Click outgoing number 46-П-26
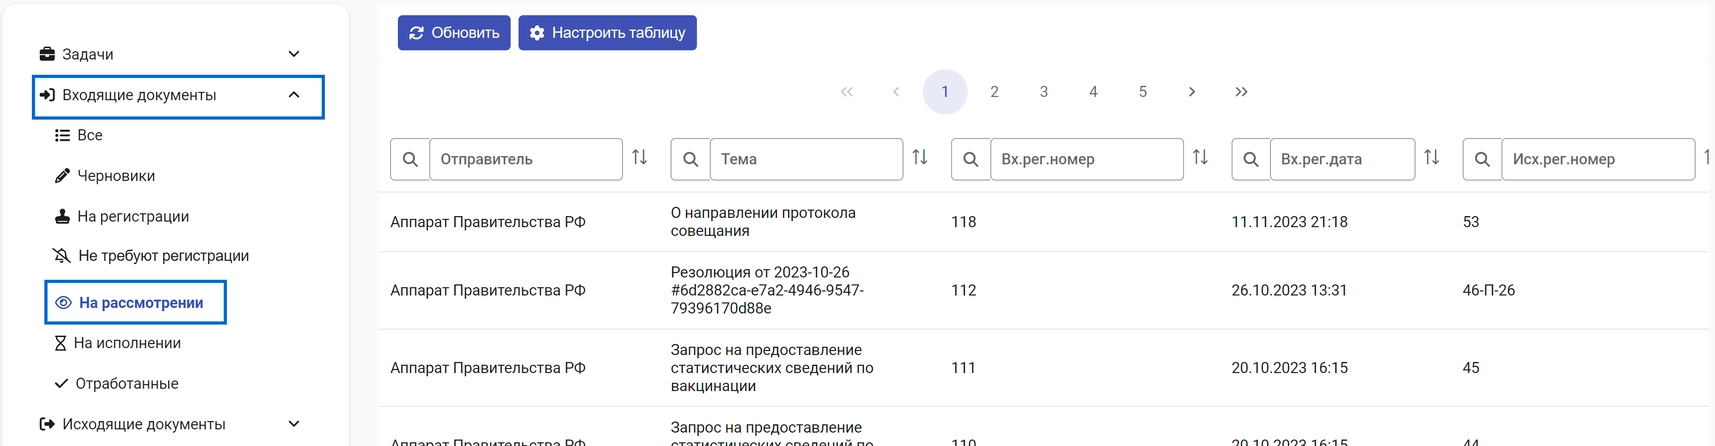This screenshot has height=446, width=1715. [x=1489, y=290]
